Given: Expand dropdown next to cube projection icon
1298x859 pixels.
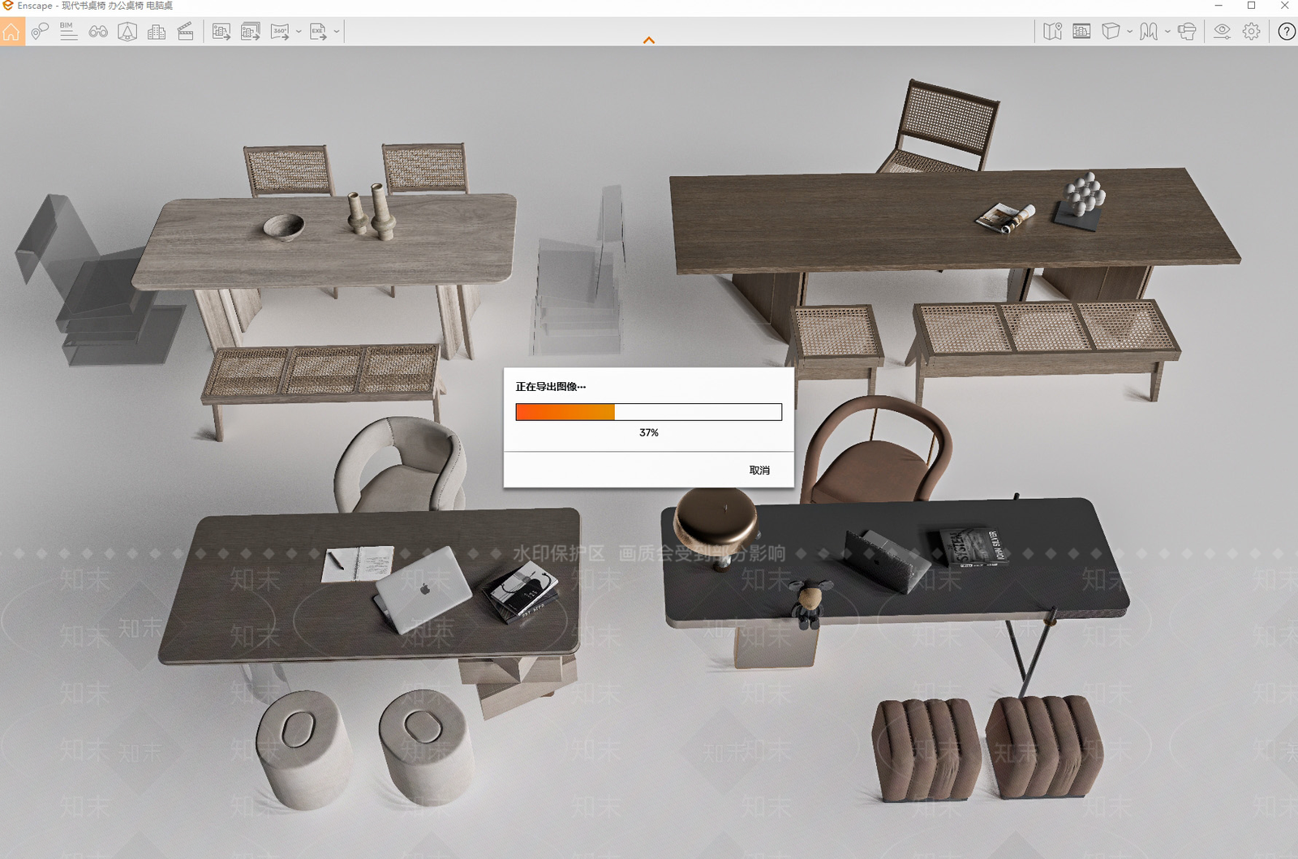Looking at the screenshot, I should coord(1129,32).
